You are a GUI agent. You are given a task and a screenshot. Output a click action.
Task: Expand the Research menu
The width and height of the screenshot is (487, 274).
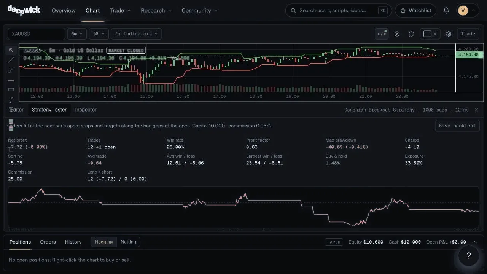(156, 11)
